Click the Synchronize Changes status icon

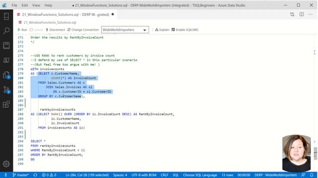coord(35,175)
